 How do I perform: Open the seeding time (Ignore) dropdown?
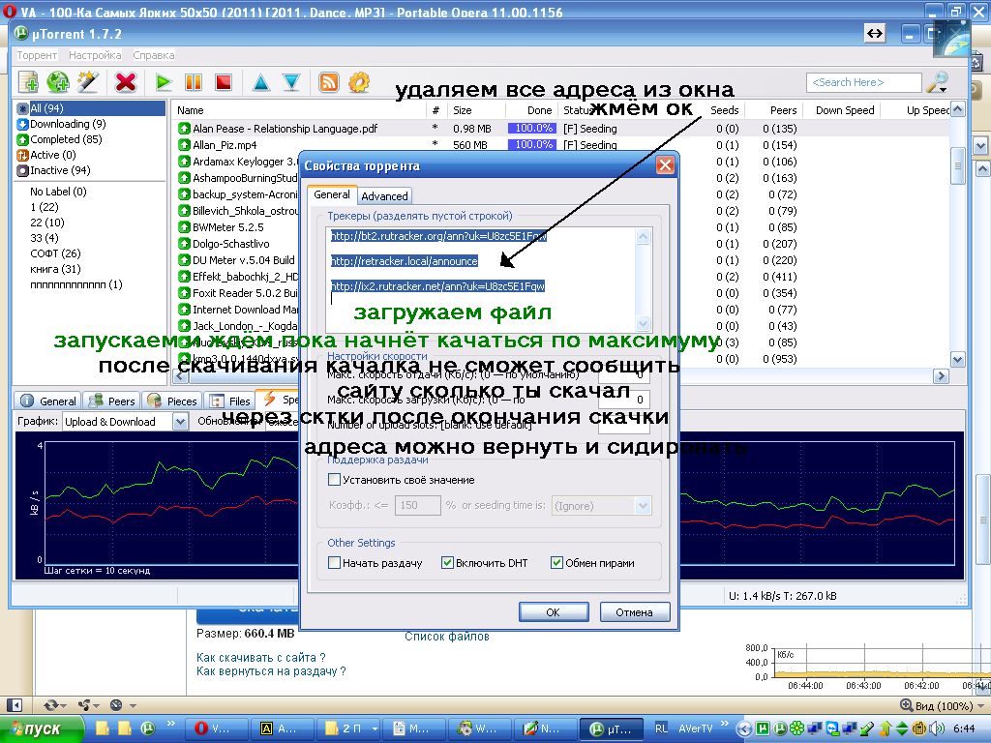point(643,505)
